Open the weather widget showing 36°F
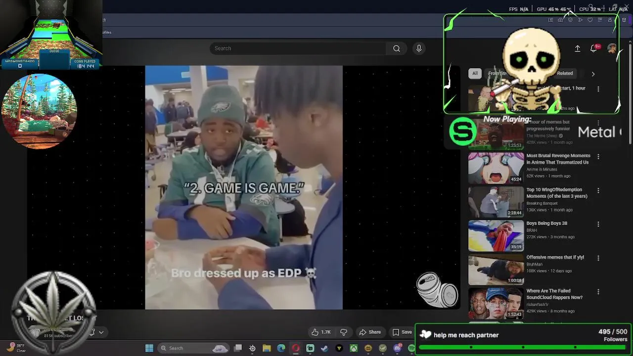This screenshot has height=356, width=633. (16, 348)
